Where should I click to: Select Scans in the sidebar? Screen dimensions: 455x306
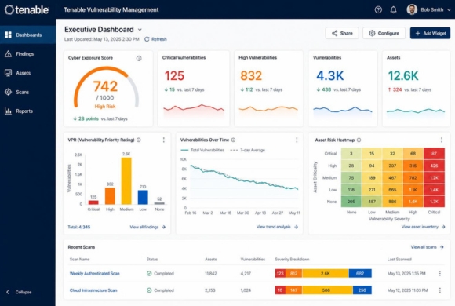pyautogui.click(x=28, y=92)
